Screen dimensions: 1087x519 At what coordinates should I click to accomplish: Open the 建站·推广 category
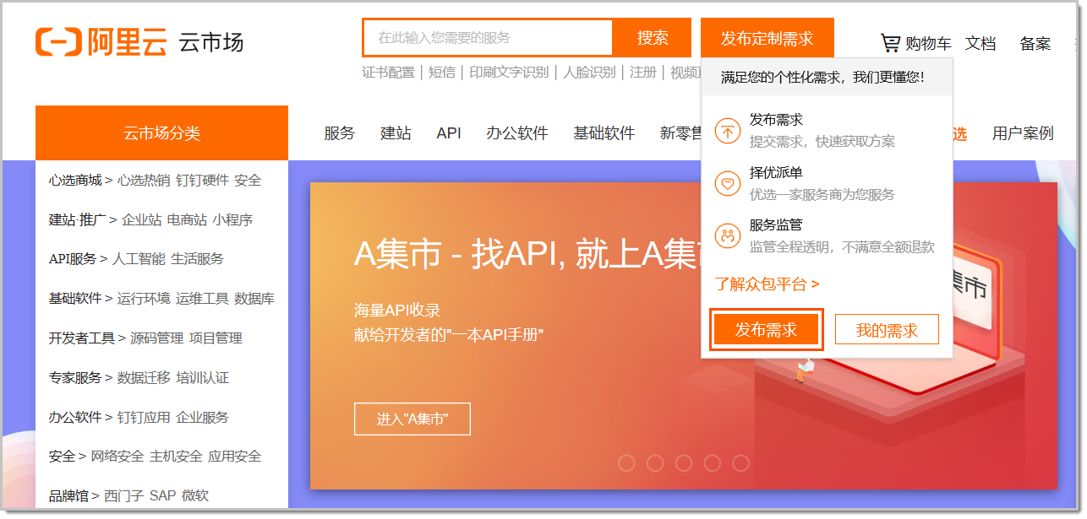(x=78, y=220)
